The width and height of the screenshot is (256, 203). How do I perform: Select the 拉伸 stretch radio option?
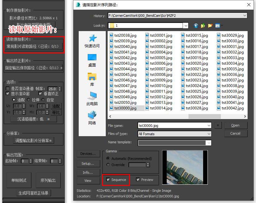pyautogui.click(x=29, y=100)
